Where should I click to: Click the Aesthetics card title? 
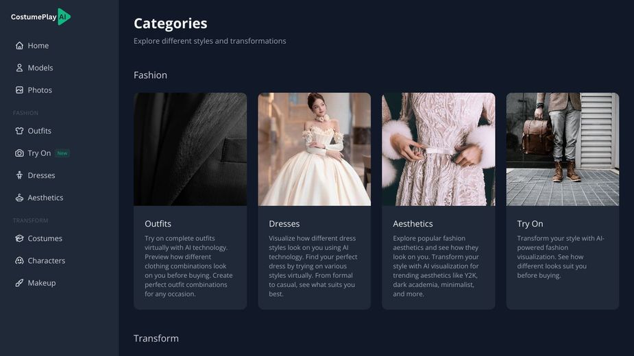click(x=413, y=224)
